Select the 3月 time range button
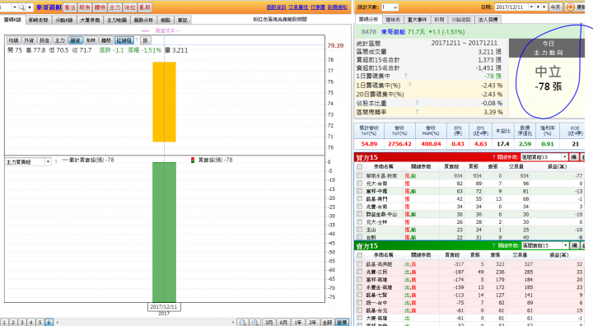The width and height of the screenshot is (593, 326). click(x=268, y=323)
